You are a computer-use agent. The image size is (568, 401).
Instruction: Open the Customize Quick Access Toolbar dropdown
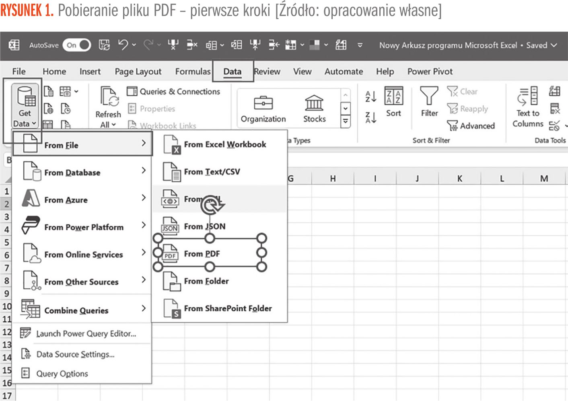click(360, 45)
